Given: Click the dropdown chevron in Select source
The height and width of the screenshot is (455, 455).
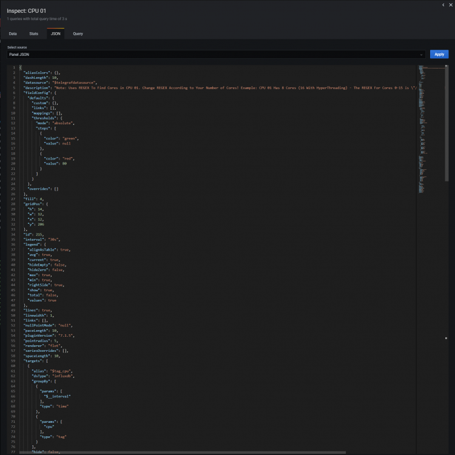Looking at the screenshot, I should pos(421,55).
